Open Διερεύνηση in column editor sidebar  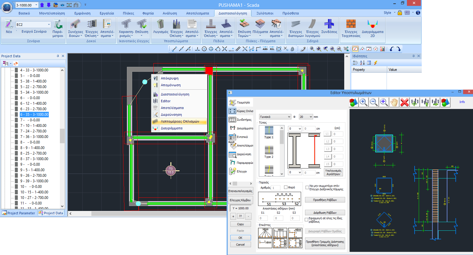coord(241,154)
